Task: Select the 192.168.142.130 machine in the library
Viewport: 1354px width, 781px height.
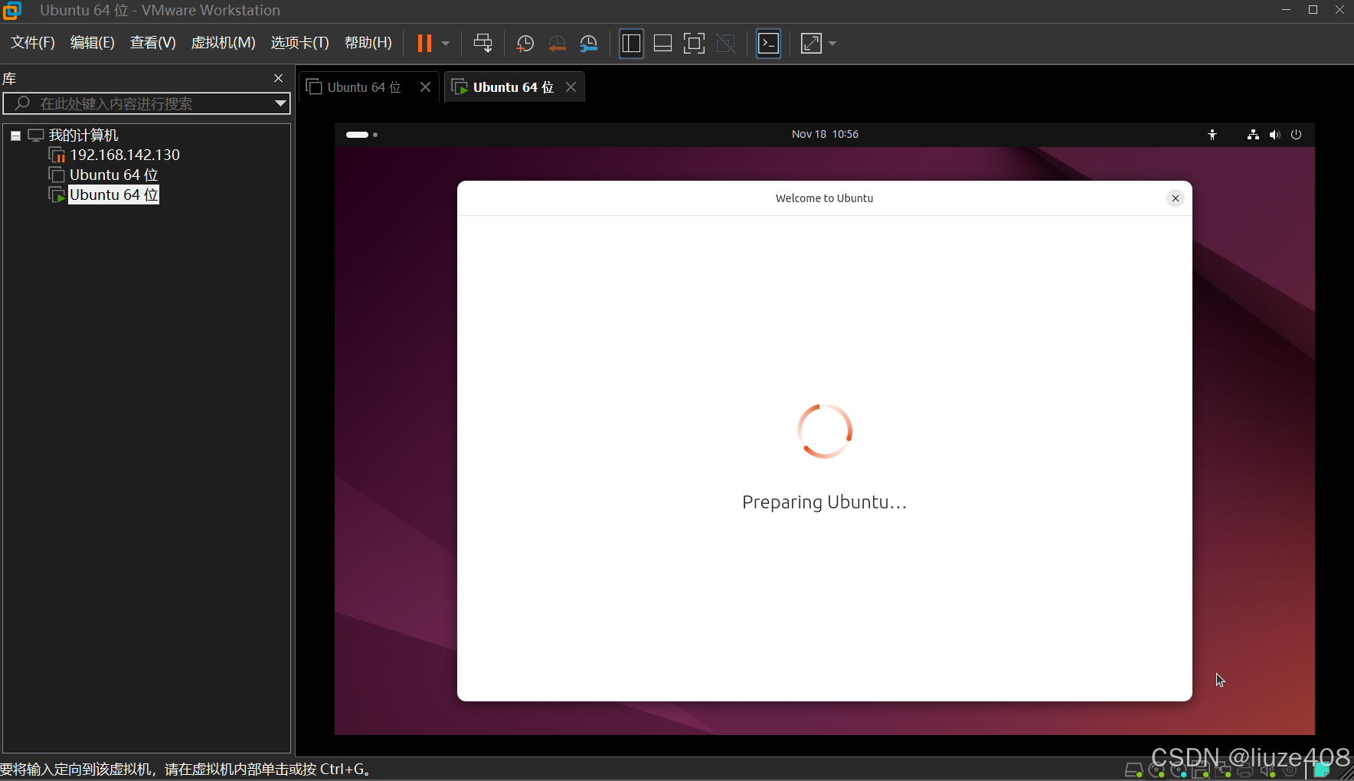Action: [x=125, y=155]
